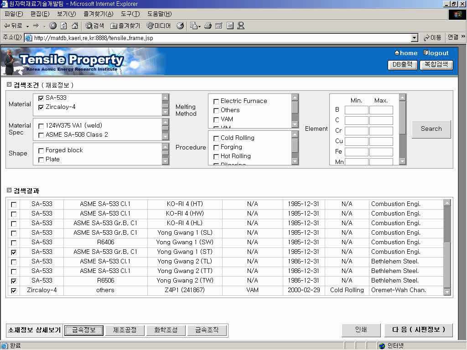Click the browser Stop loading icon
Image resolution: width=467 pixels, height=350 pixels.
[53, 26]
